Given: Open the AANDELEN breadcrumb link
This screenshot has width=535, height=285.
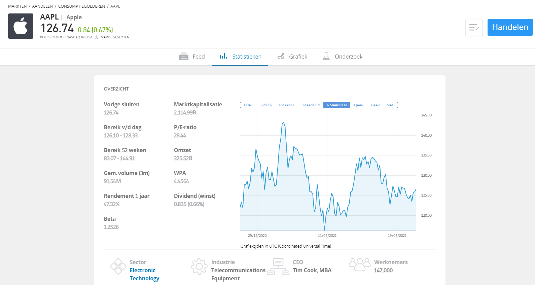Looking at the screenshot, I should coord(42,6).
